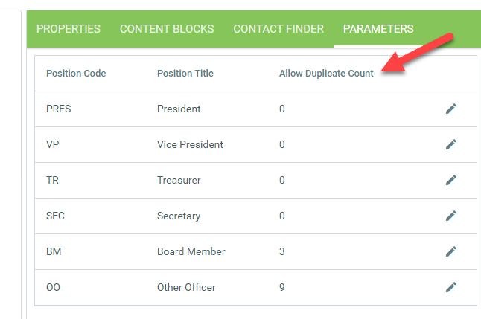The height and width of the screenshot is (319, 481).
Task: Click the Secretary title cell
Action: (179, 216)
